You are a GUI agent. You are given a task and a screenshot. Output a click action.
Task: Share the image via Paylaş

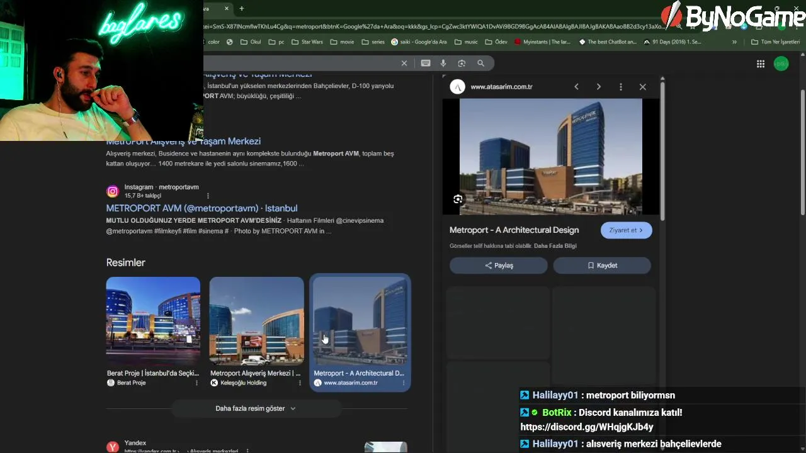pyautogui.click(x=499, y=266)
